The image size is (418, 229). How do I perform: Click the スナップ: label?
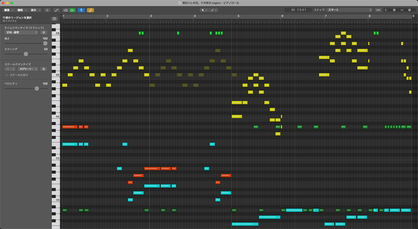click(x=319, y=10)
